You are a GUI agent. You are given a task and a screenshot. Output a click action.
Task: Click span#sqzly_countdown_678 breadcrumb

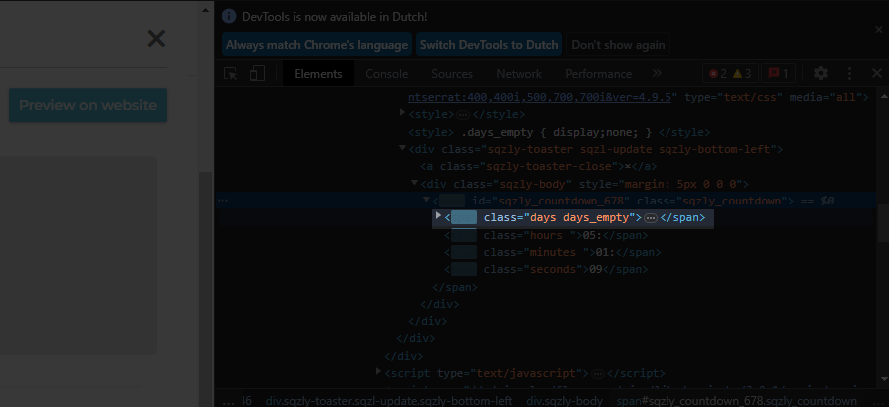(x=736, y=401)
